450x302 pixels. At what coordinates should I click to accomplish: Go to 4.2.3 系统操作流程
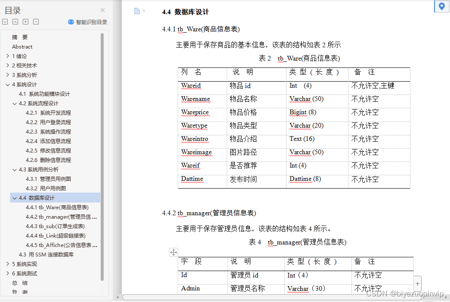[x=48, y=132]
